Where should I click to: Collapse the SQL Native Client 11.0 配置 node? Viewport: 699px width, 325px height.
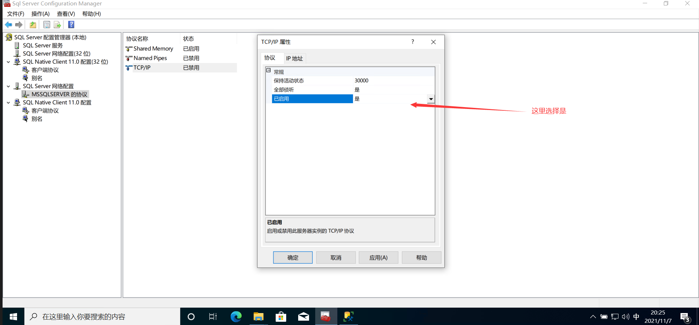tap(8, 103)
